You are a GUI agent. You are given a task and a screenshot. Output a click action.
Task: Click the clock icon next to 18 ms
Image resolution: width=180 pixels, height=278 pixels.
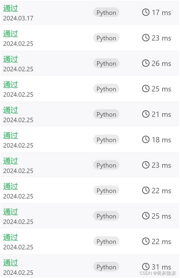click(x=146, y=139)
